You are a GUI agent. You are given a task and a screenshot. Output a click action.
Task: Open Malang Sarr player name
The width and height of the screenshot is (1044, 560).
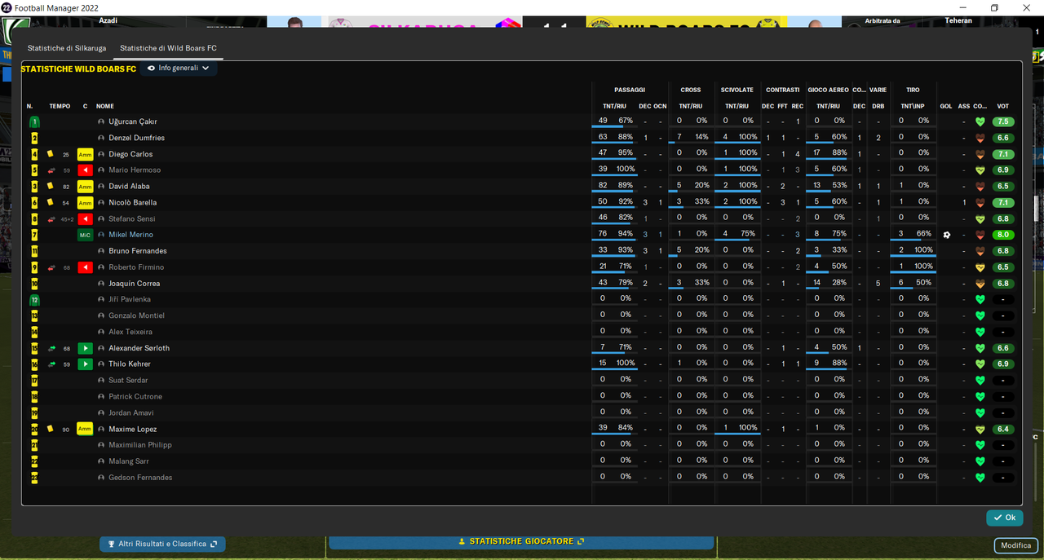point(129,461)
